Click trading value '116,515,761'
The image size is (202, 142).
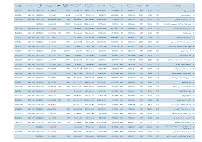tap(131, 11)
